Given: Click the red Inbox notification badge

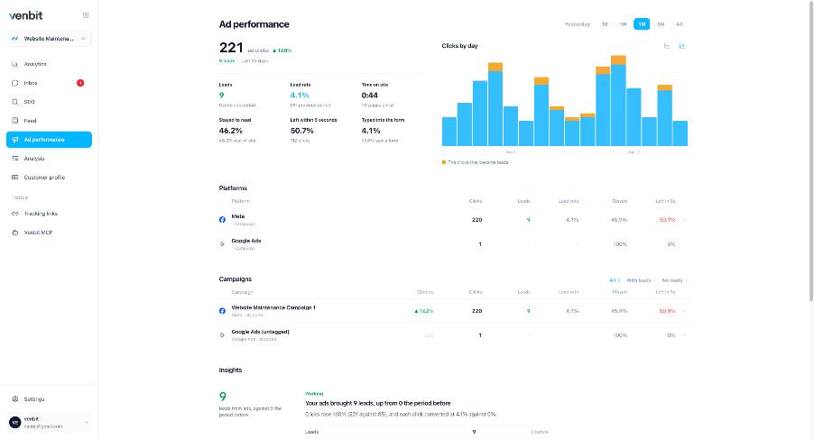Looking at the screenshot, I should point(80,83).
